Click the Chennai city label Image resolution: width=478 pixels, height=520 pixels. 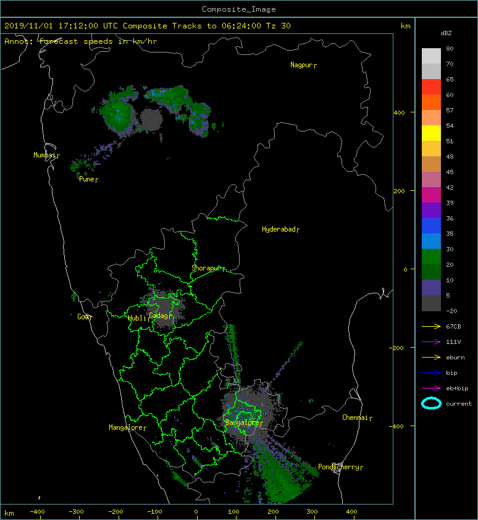coord(357,417)
